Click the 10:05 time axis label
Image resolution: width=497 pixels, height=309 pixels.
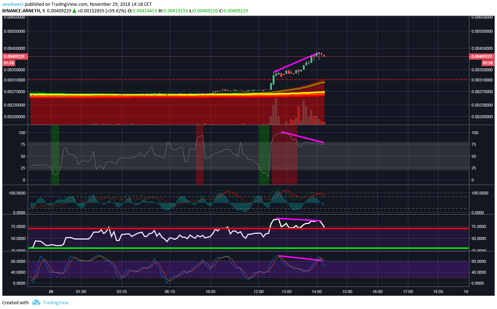coord(211,292)
